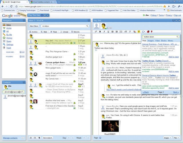
Task: Go Back in search results
Action: (x=146, y=92)
